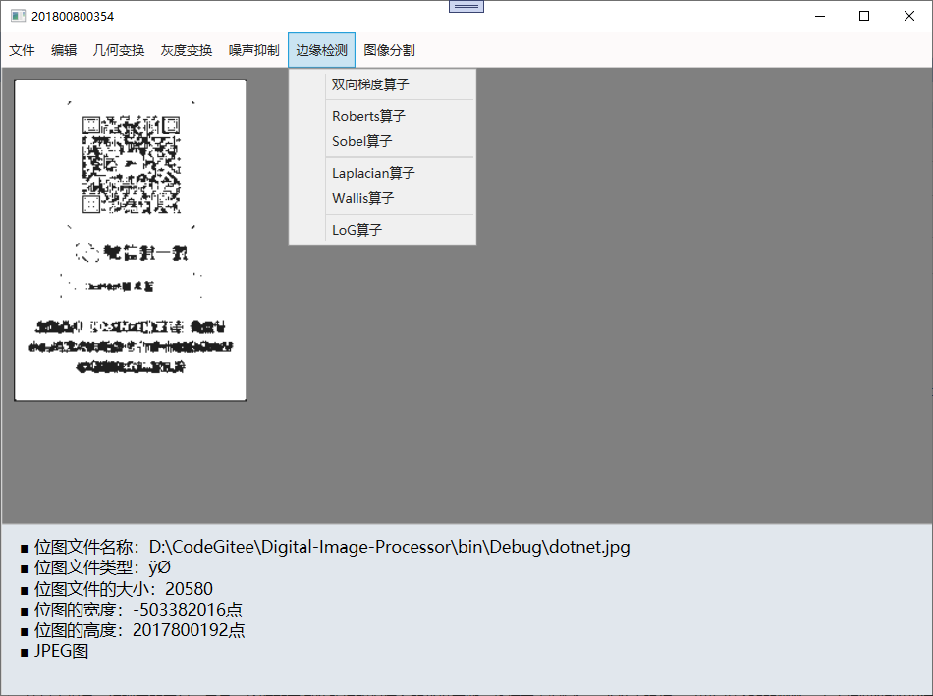Maximize the 201800800354 window
Screen dimensions: 933x696
pyautogui.click(x=864, y=16)
